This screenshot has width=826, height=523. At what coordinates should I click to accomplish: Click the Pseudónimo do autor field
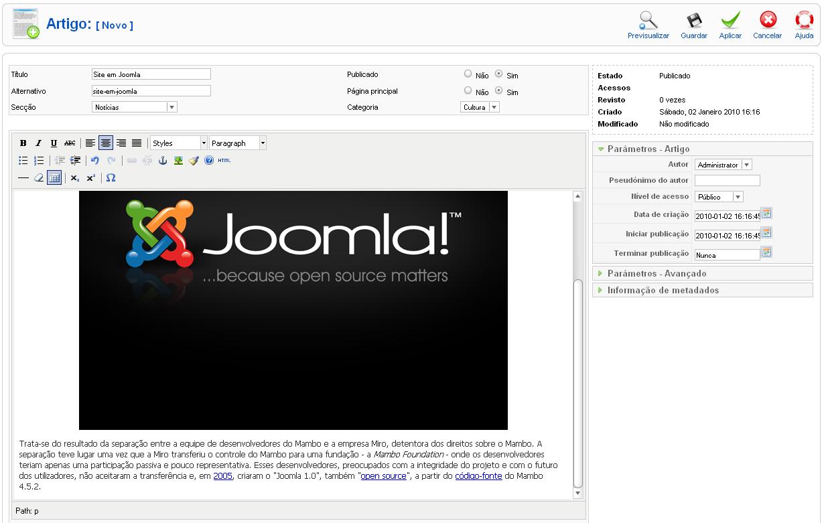coord(728,181)
